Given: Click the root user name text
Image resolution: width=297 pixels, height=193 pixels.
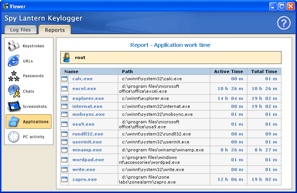Looking at the screenshot, I should (x=80, y=58).
